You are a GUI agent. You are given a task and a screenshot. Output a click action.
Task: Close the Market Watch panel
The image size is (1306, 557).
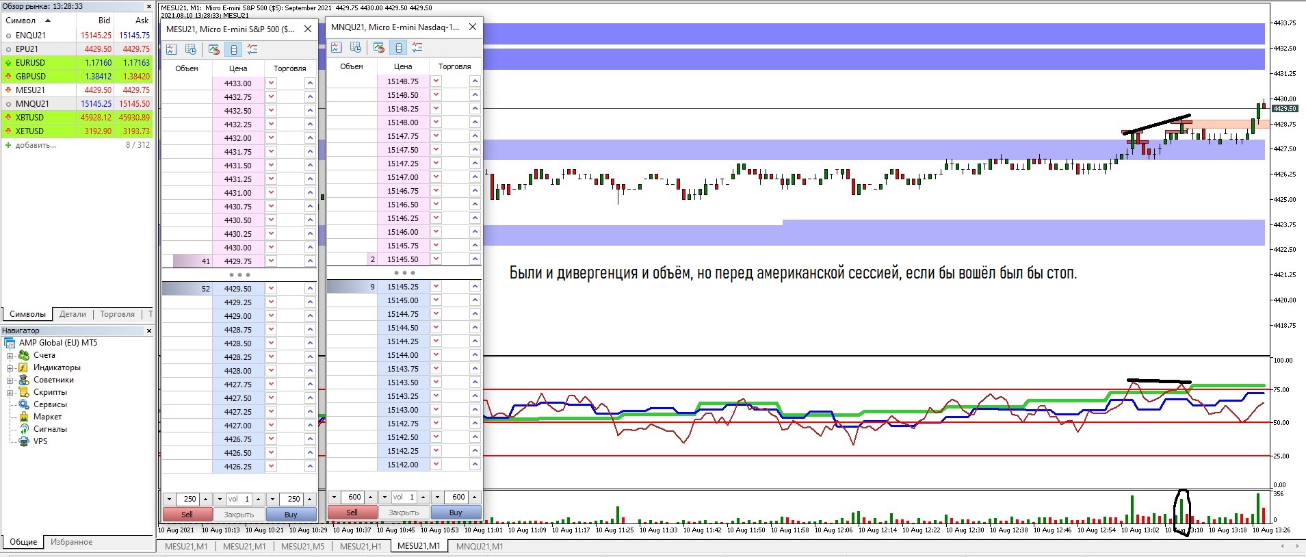148,6
